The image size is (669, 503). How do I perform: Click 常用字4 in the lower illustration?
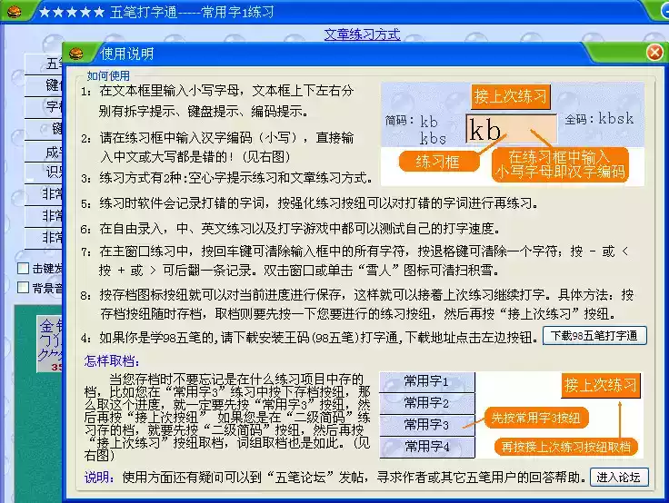pyautogui.click(x=427, y=447)
